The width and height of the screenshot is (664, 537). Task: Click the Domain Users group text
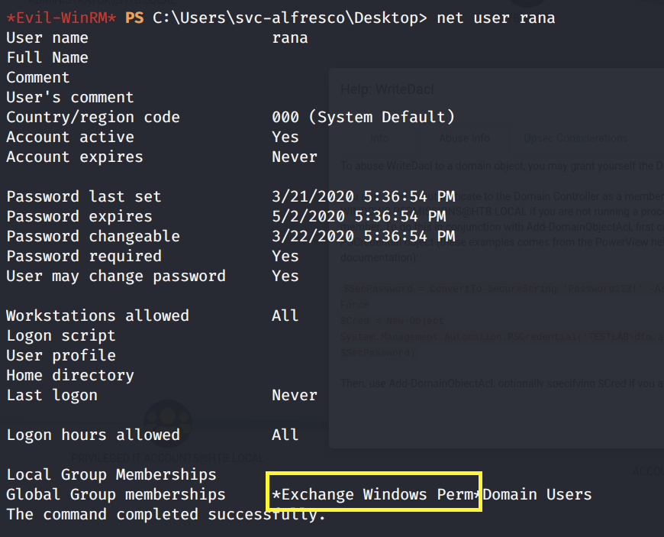(x=537, y=494)
